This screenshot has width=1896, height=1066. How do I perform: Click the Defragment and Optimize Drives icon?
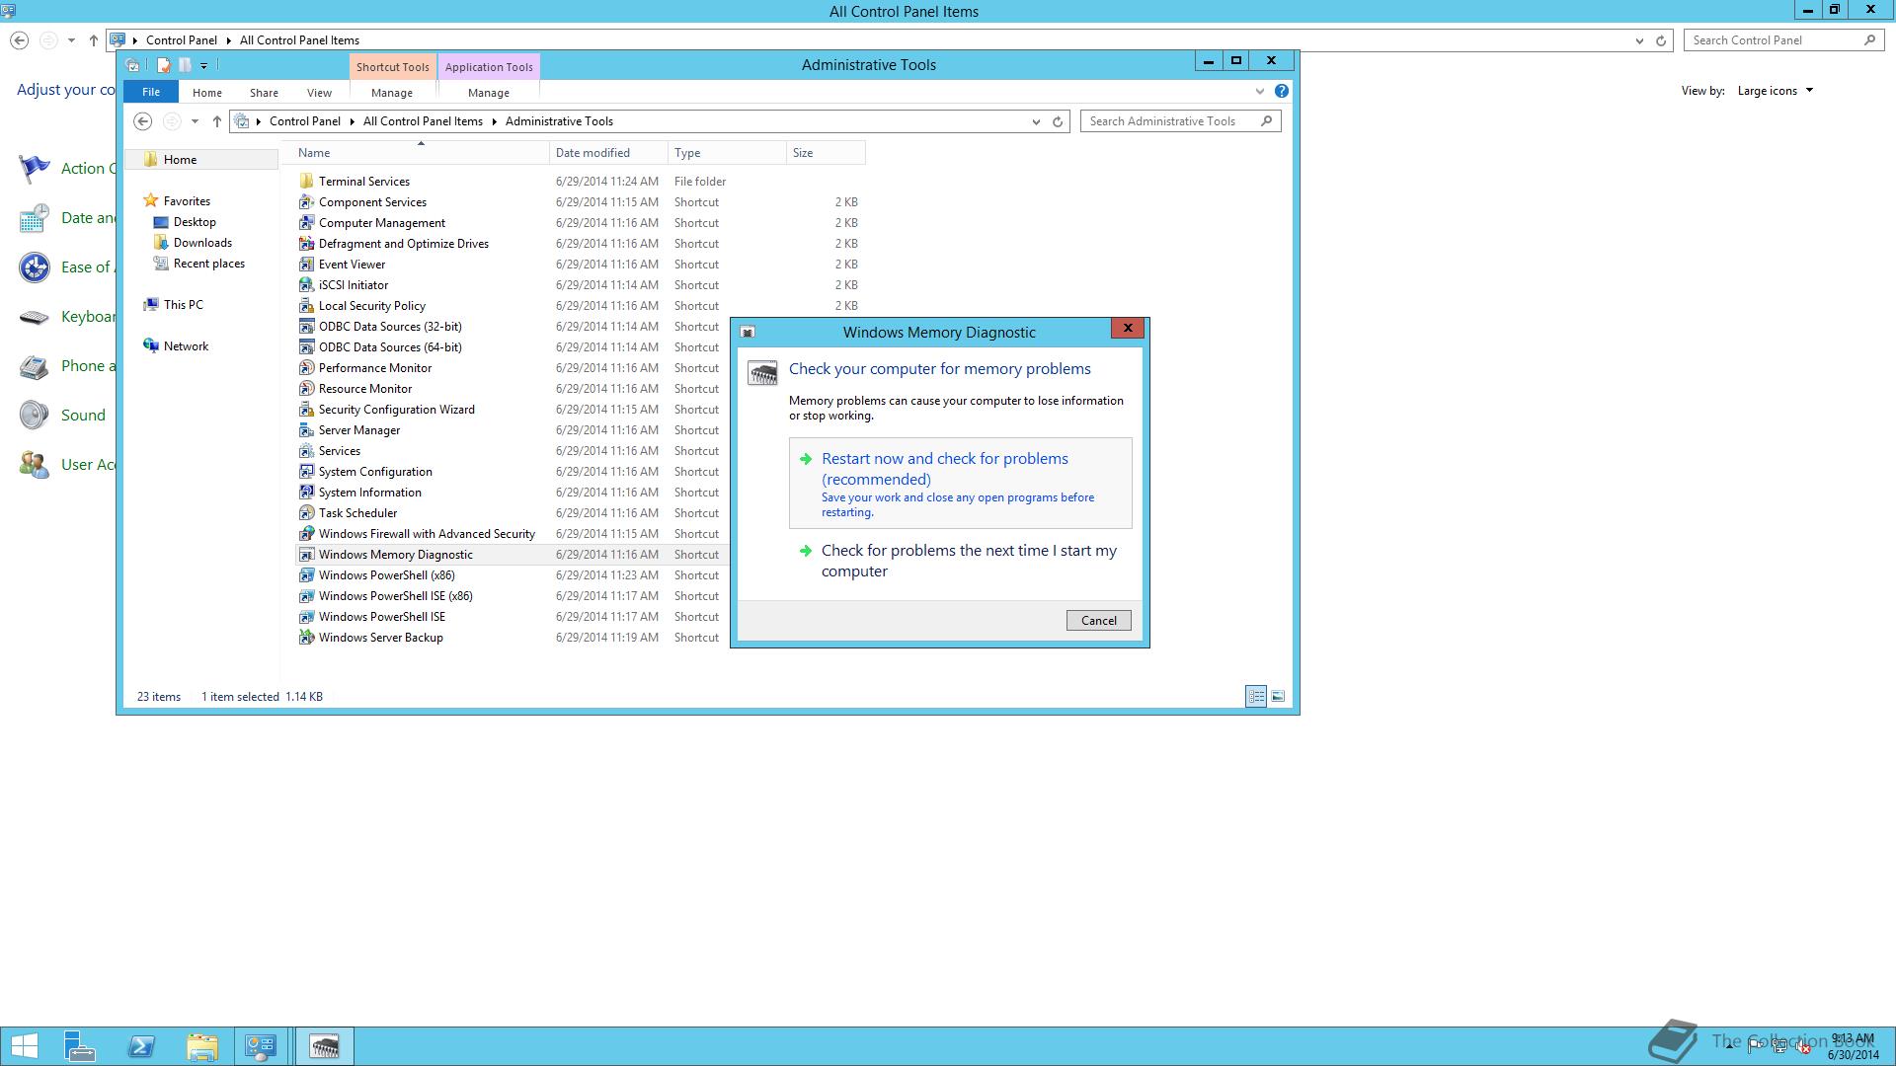pos(306,244)
